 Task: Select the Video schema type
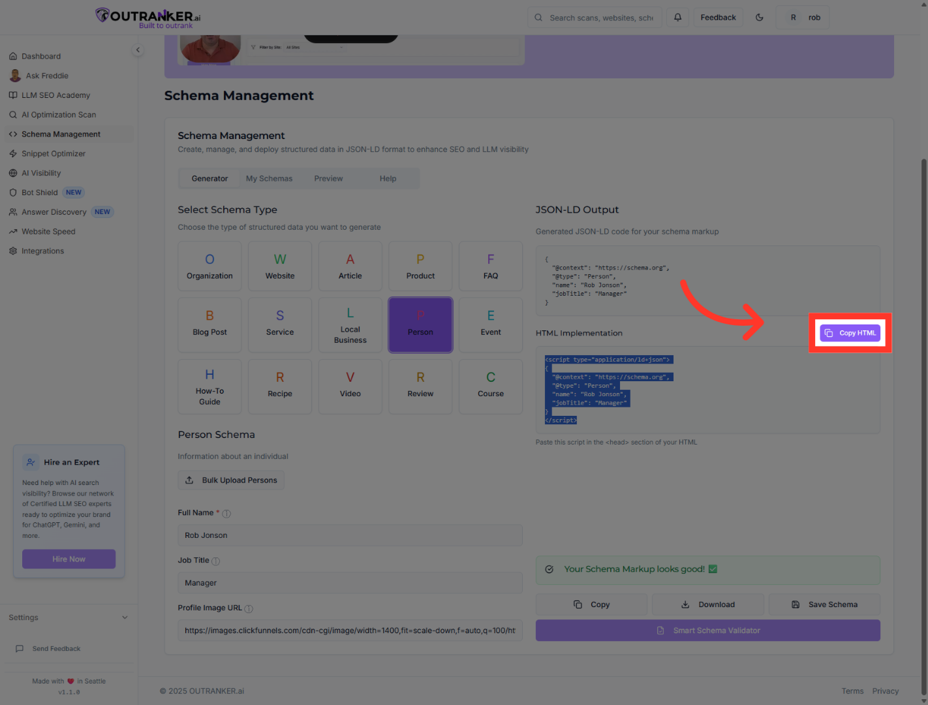(x=350, y=386)
